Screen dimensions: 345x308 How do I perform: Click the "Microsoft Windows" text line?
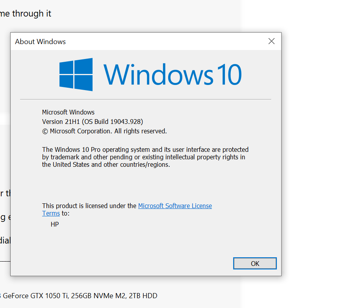click(68, 112)
